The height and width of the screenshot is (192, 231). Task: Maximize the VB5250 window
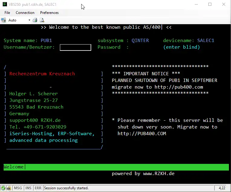point(210,4)
